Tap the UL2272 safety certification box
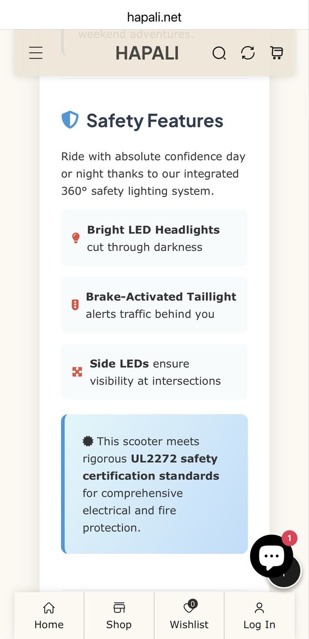The width and height of the screenshot is (309, 639). pos(154,484)
